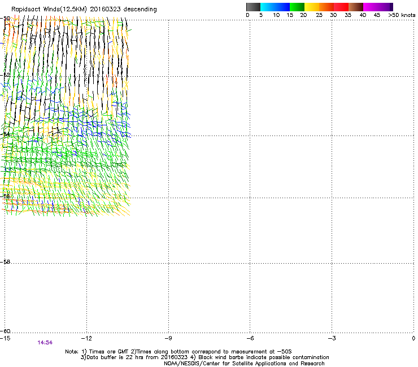Click the Rapidscat Winds title text
Screen dimensions: 418x367
pyautogui.click(x=84, y=9)
